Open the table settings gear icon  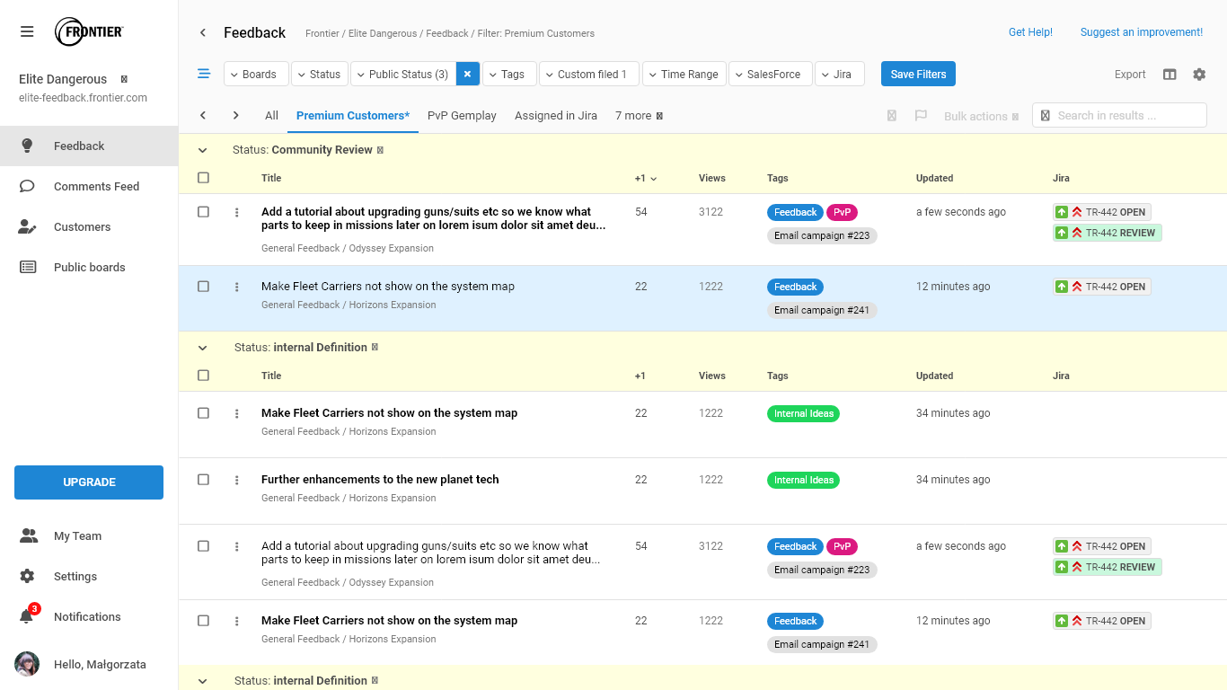coord(1199,75)
